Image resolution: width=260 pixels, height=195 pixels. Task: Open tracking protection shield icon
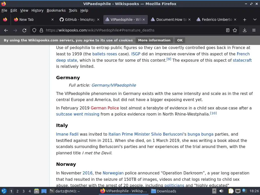coord(34,30)
